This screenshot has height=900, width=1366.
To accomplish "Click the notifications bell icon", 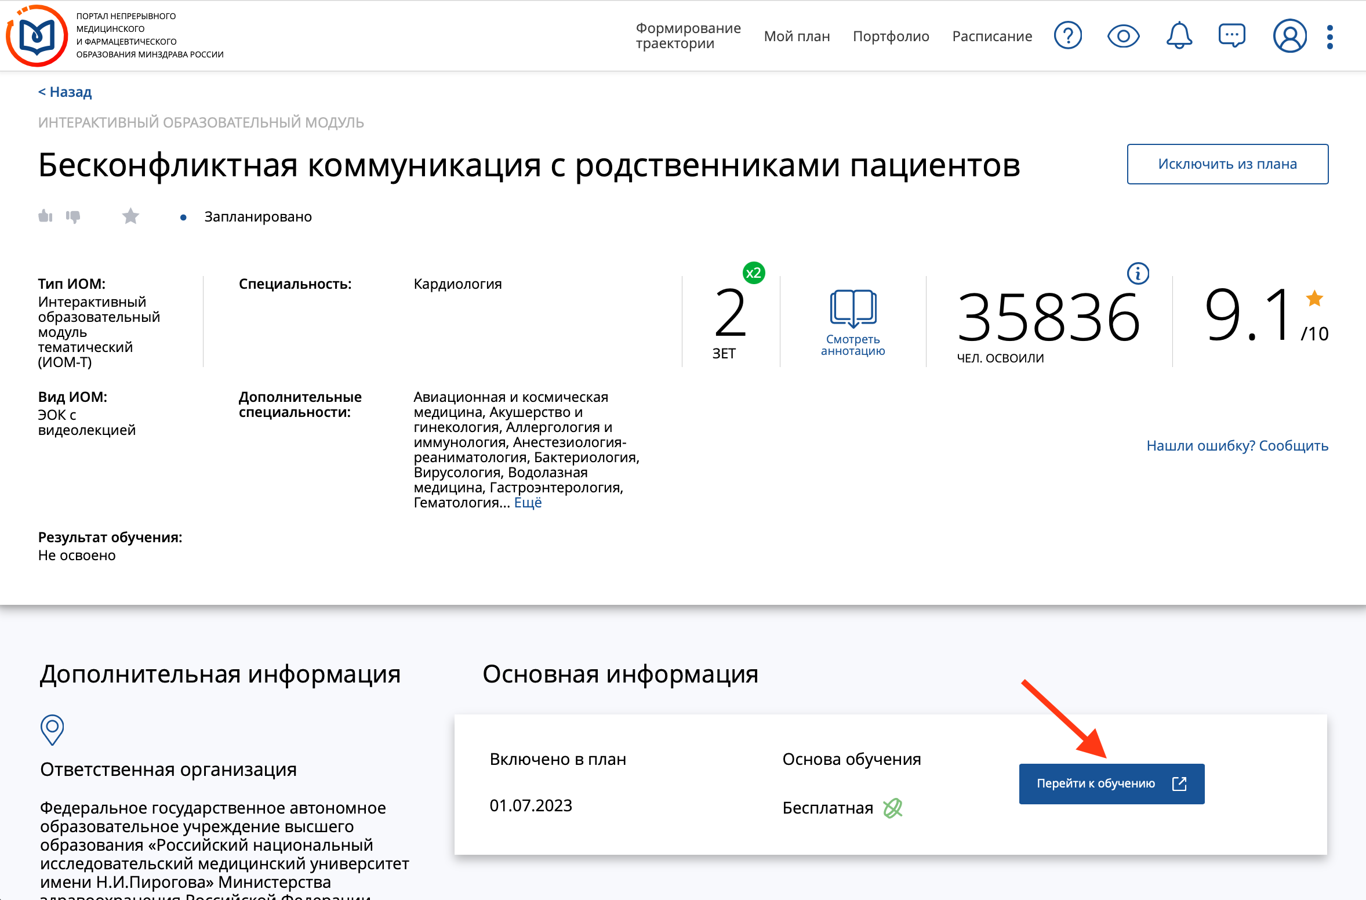I will [x=1179, y=36].
